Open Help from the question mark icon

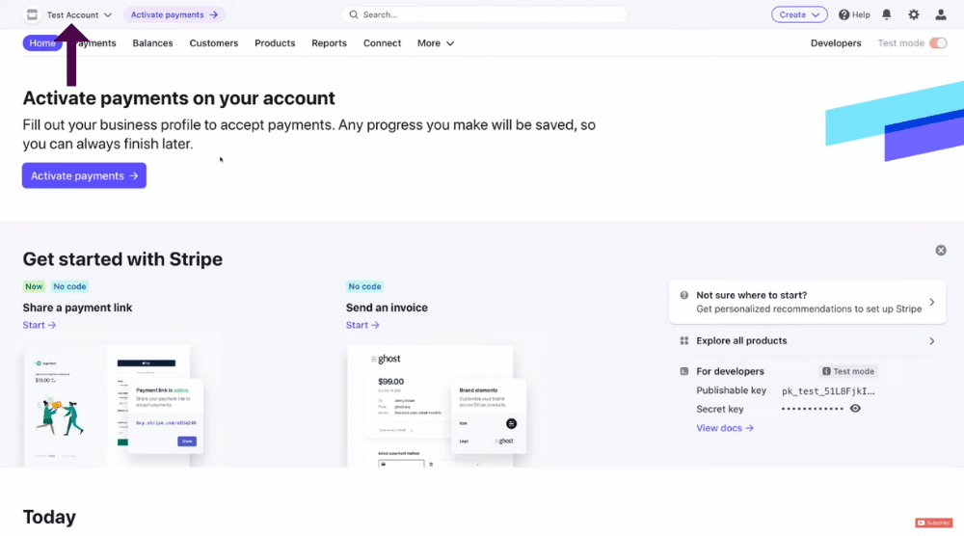click(854, 14)
